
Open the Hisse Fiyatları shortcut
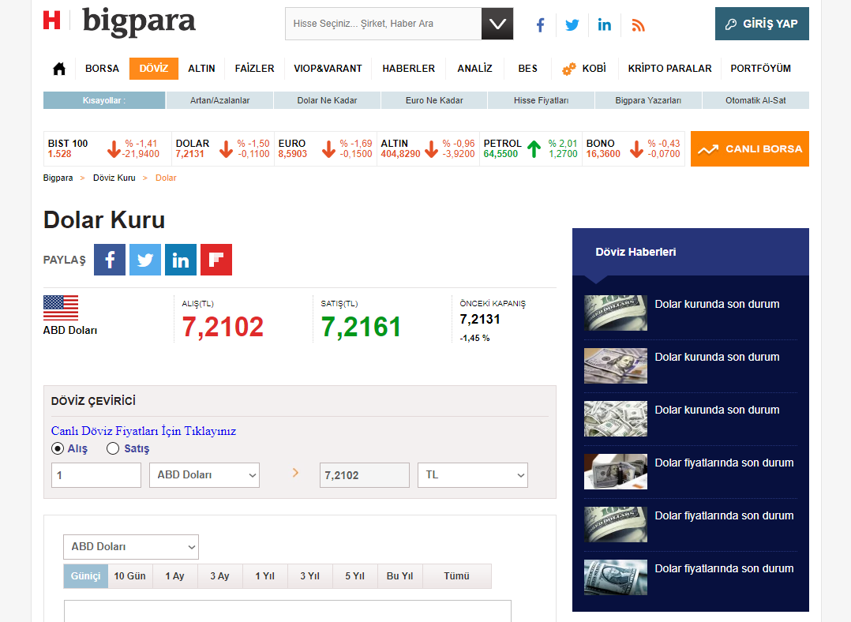coord(541,100)
